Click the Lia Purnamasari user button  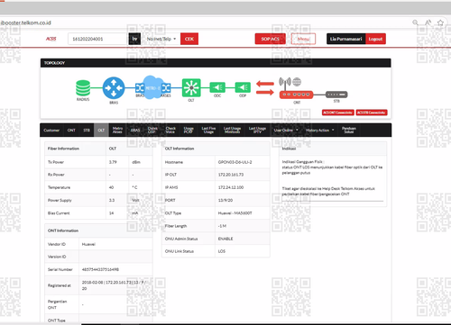tap(346, 39)
